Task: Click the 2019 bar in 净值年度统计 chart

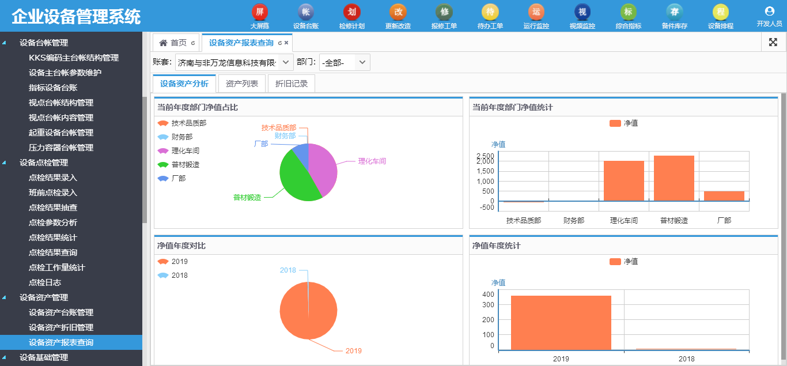Action: click(x=561, y=323)
